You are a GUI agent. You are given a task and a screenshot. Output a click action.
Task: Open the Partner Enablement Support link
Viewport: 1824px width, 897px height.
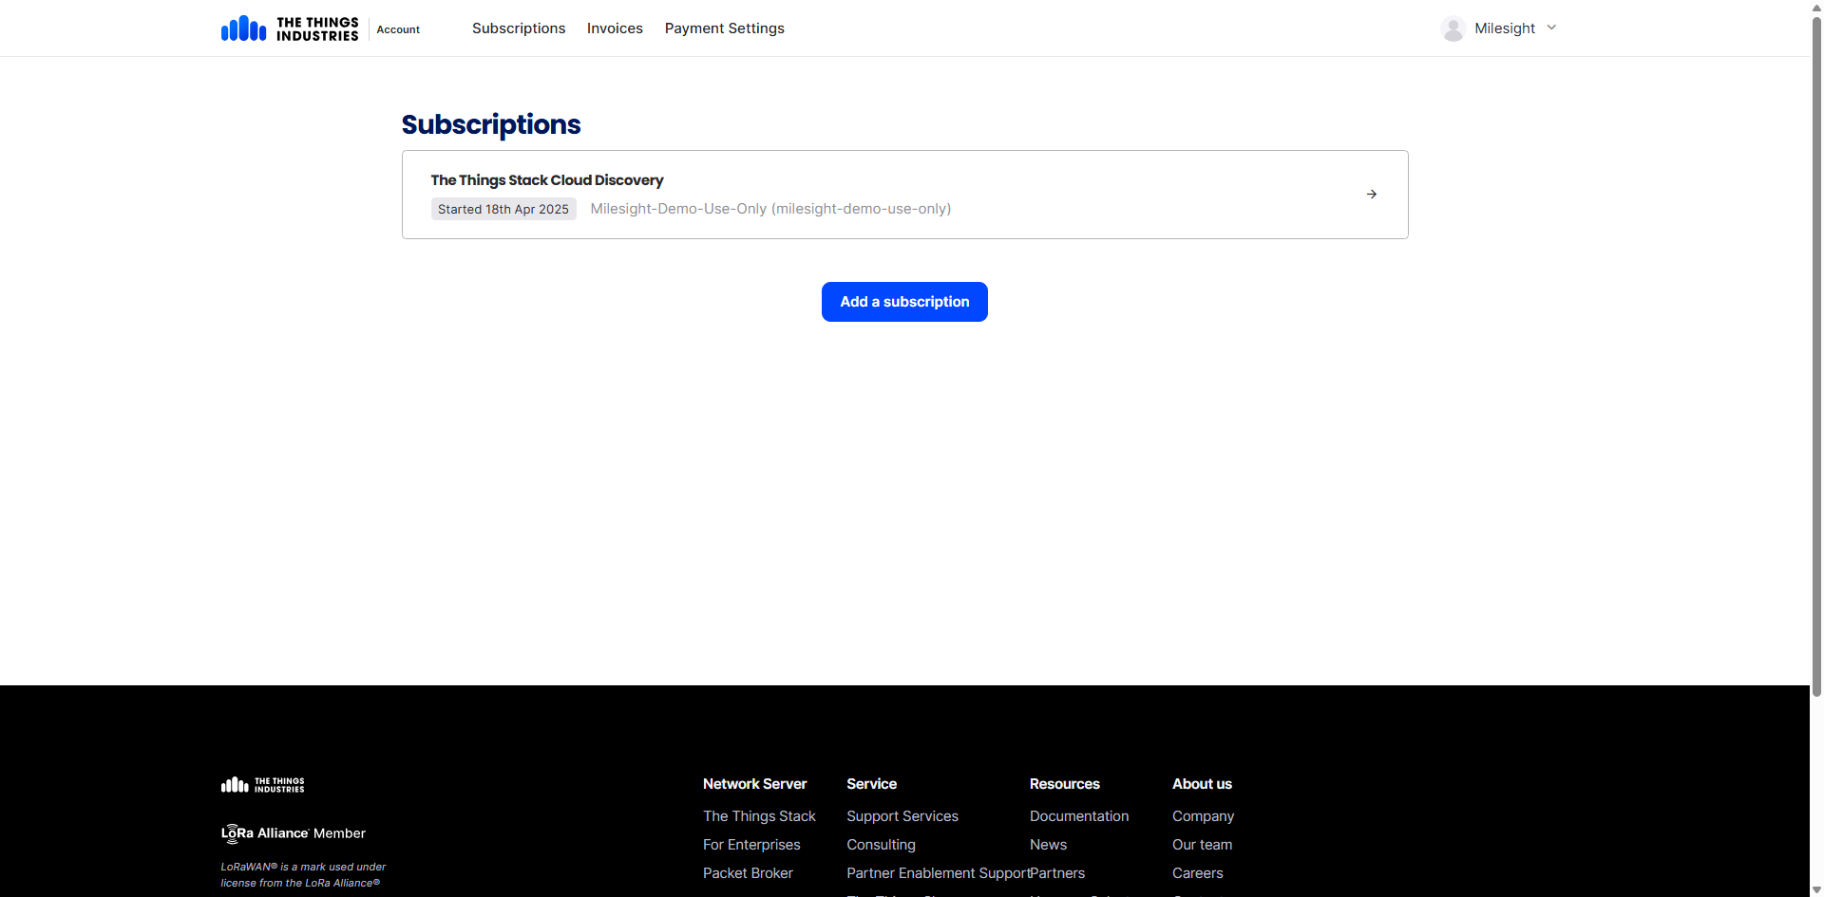tap(939, 873)
